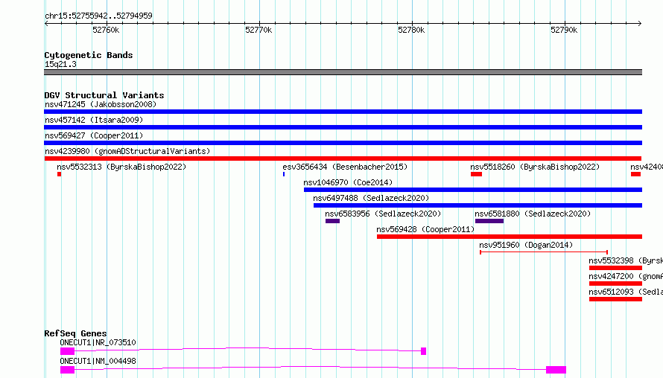Screen dimensions: 663x378
Task: Click the chr15:52755942..52794959 coordinate label
Action: (98, 16)
